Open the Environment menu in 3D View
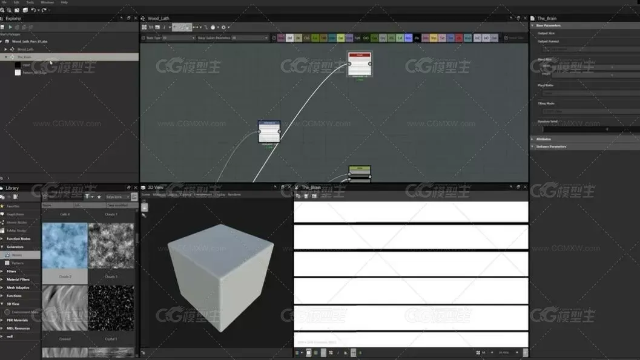 (x=203, y=195)
